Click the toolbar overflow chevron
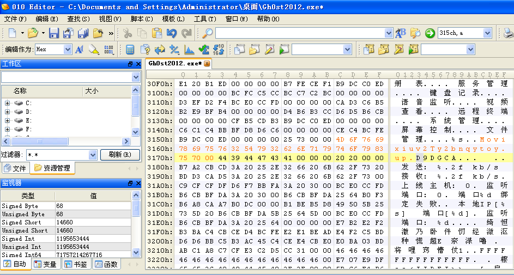The image size is (514, 275). tap(111, 33)
